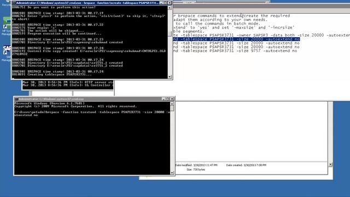This screenshot has width=350, height=197.
Task: Minimize the lower cmd.exe window
Action: point(164,99)
